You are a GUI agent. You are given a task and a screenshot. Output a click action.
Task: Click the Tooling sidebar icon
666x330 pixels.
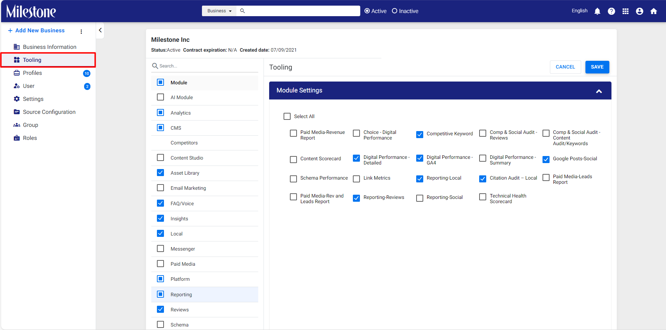point(17,60)
